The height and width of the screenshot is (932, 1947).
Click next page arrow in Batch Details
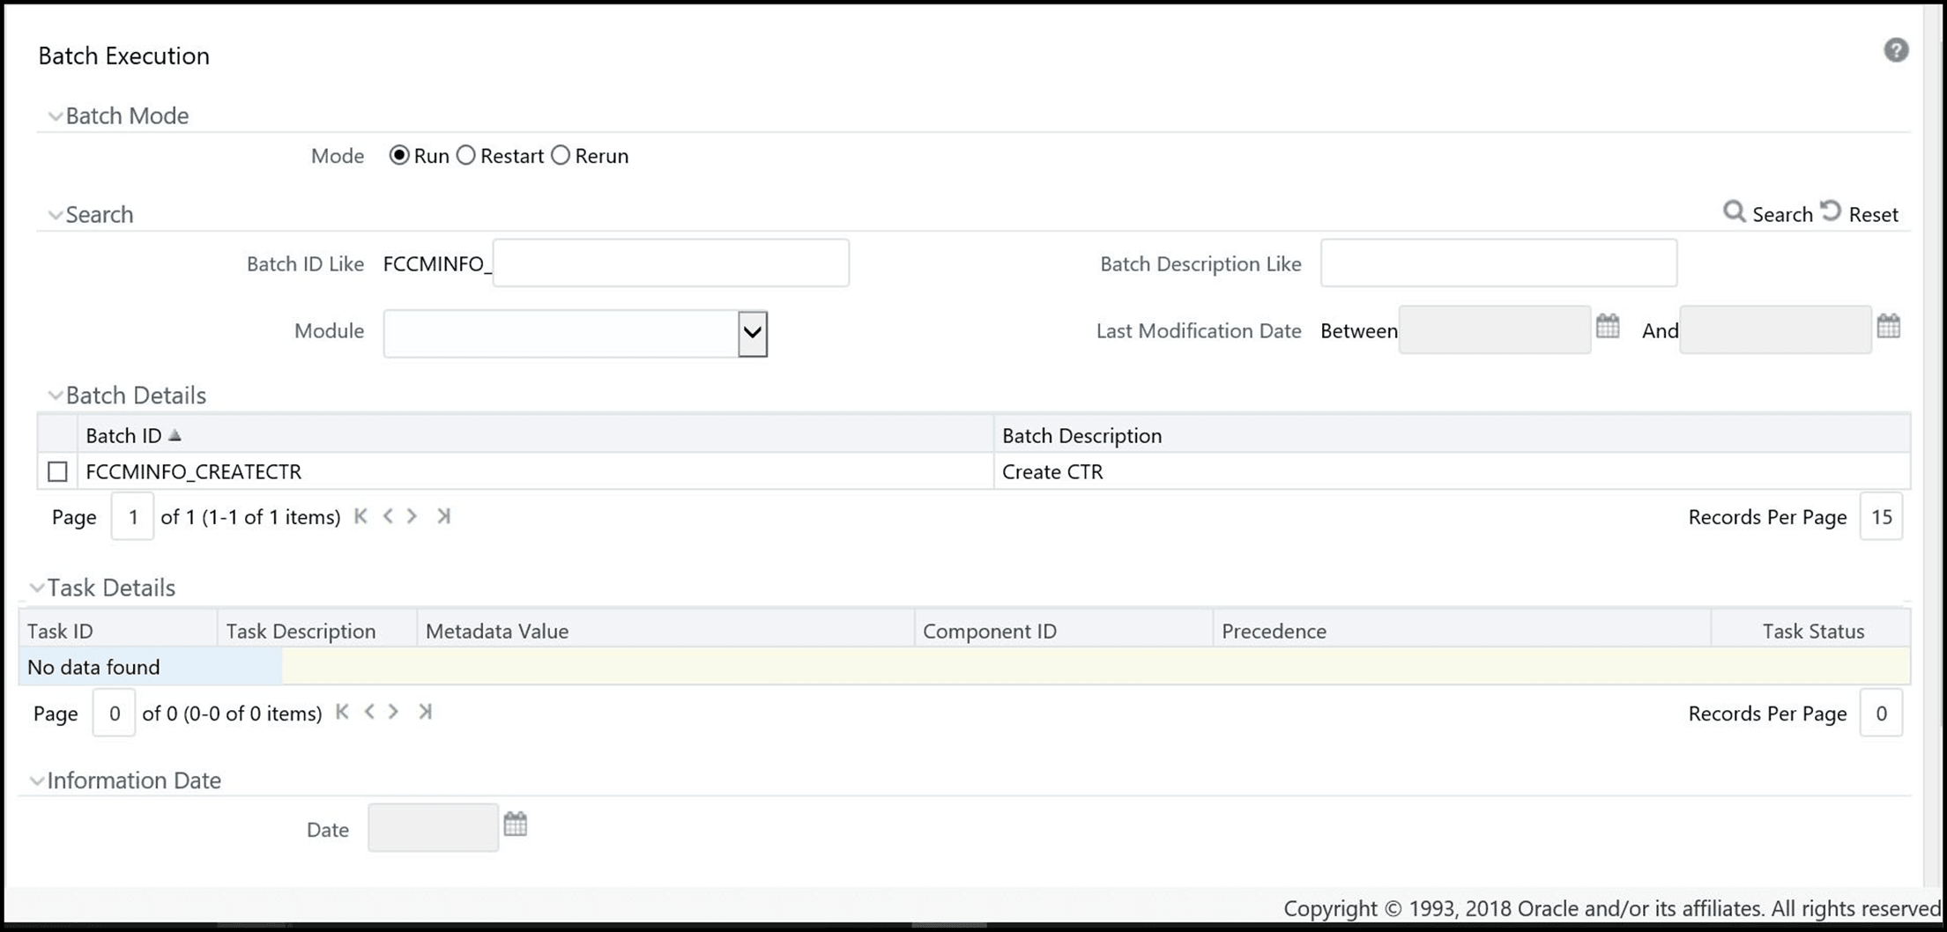coord(412,516)
